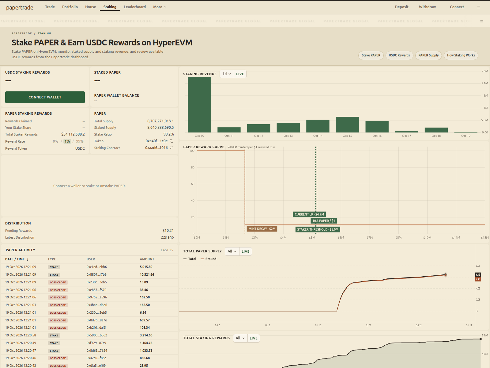Image resolution: width=490 pixels, height=368 pixels.
Task: Click the 10.8 PAPER / $1 label
Action: [x=324, y=221]
